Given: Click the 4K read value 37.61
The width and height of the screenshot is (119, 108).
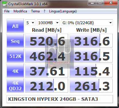Looking at the screenshot, I should point(47,71).
